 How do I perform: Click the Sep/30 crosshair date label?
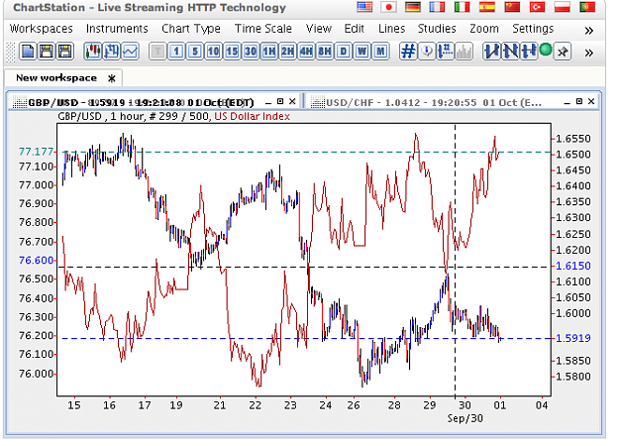coord(465,418)
